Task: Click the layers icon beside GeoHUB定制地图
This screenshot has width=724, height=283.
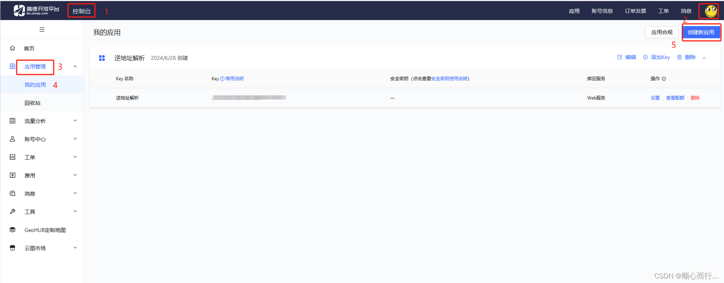Action: click(x=12, y=230)
